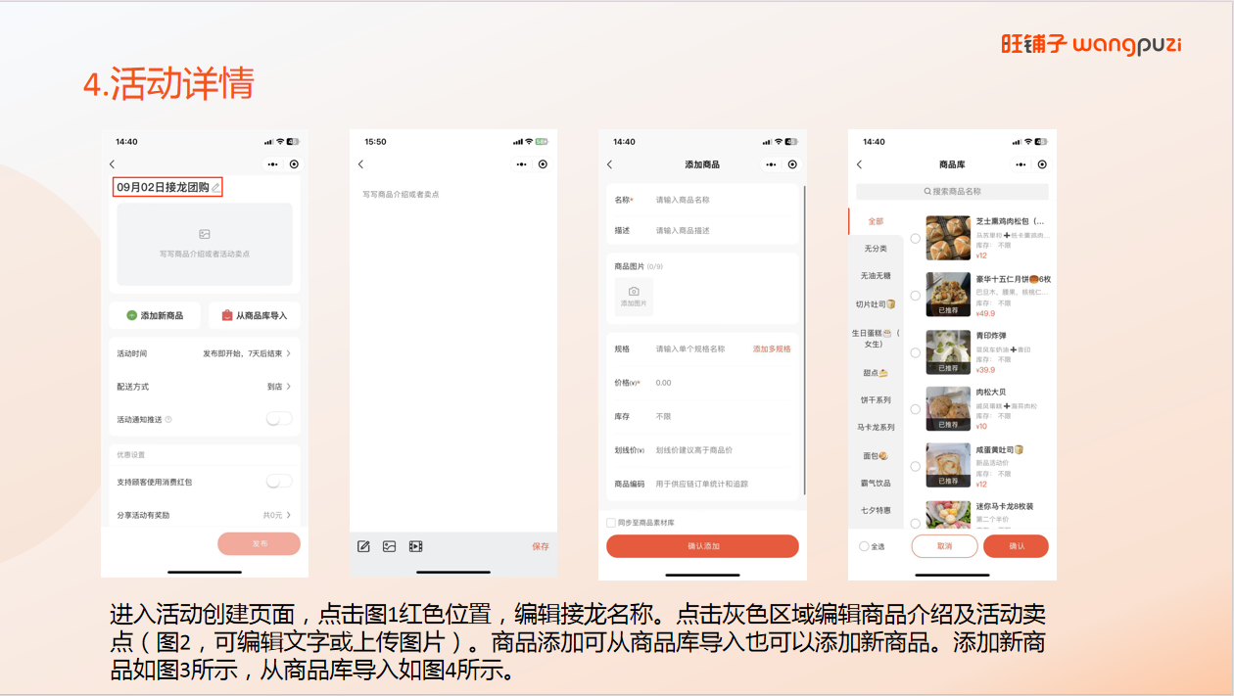
Task: Click the 从商品库导入 button
Action: click(255, 315)
